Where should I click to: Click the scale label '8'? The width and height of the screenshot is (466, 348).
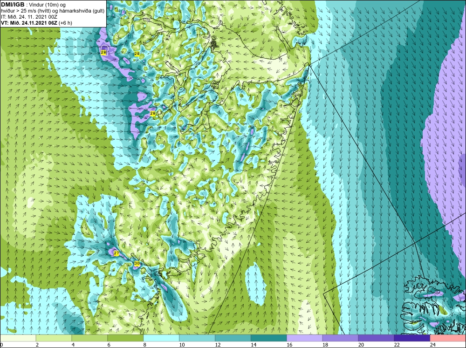coord(145,345)
